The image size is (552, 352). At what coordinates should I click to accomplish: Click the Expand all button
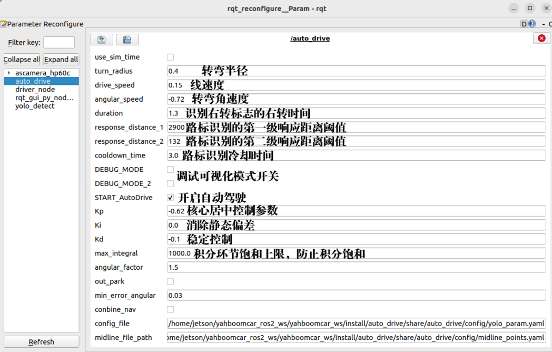[61, 60]
